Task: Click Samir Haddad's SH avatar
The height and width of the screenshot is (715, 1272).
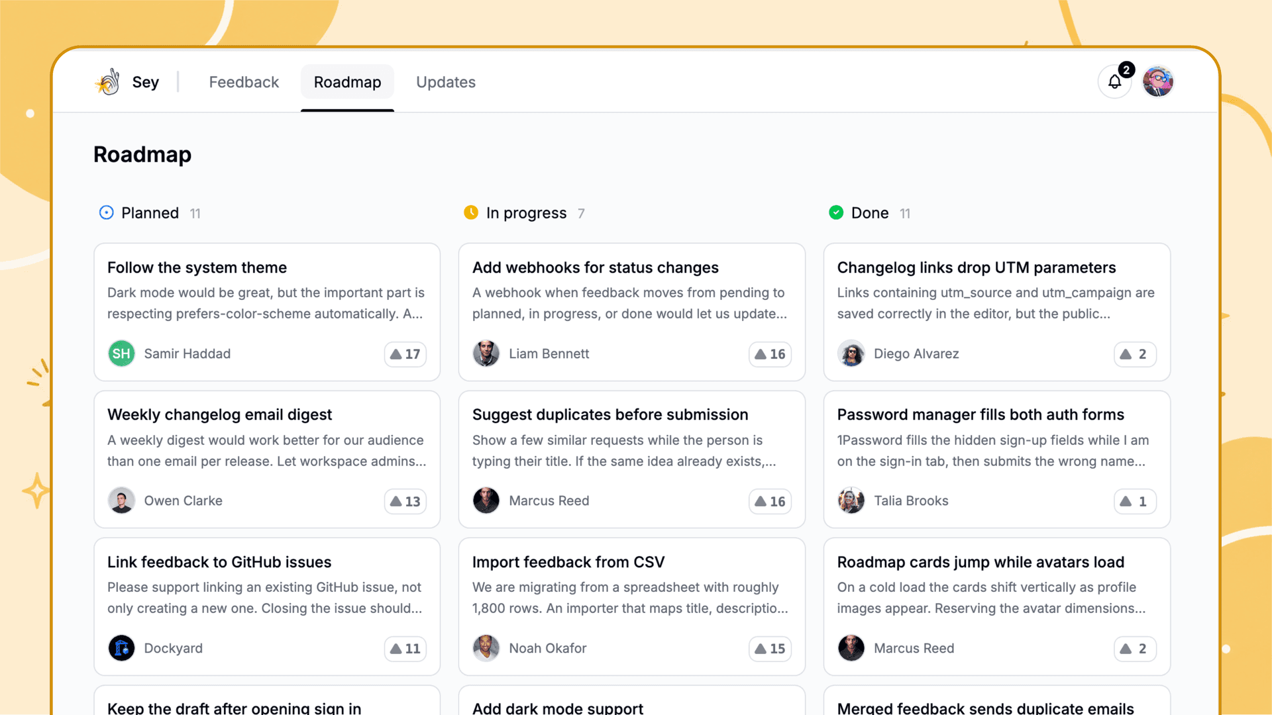Action: 121,354
